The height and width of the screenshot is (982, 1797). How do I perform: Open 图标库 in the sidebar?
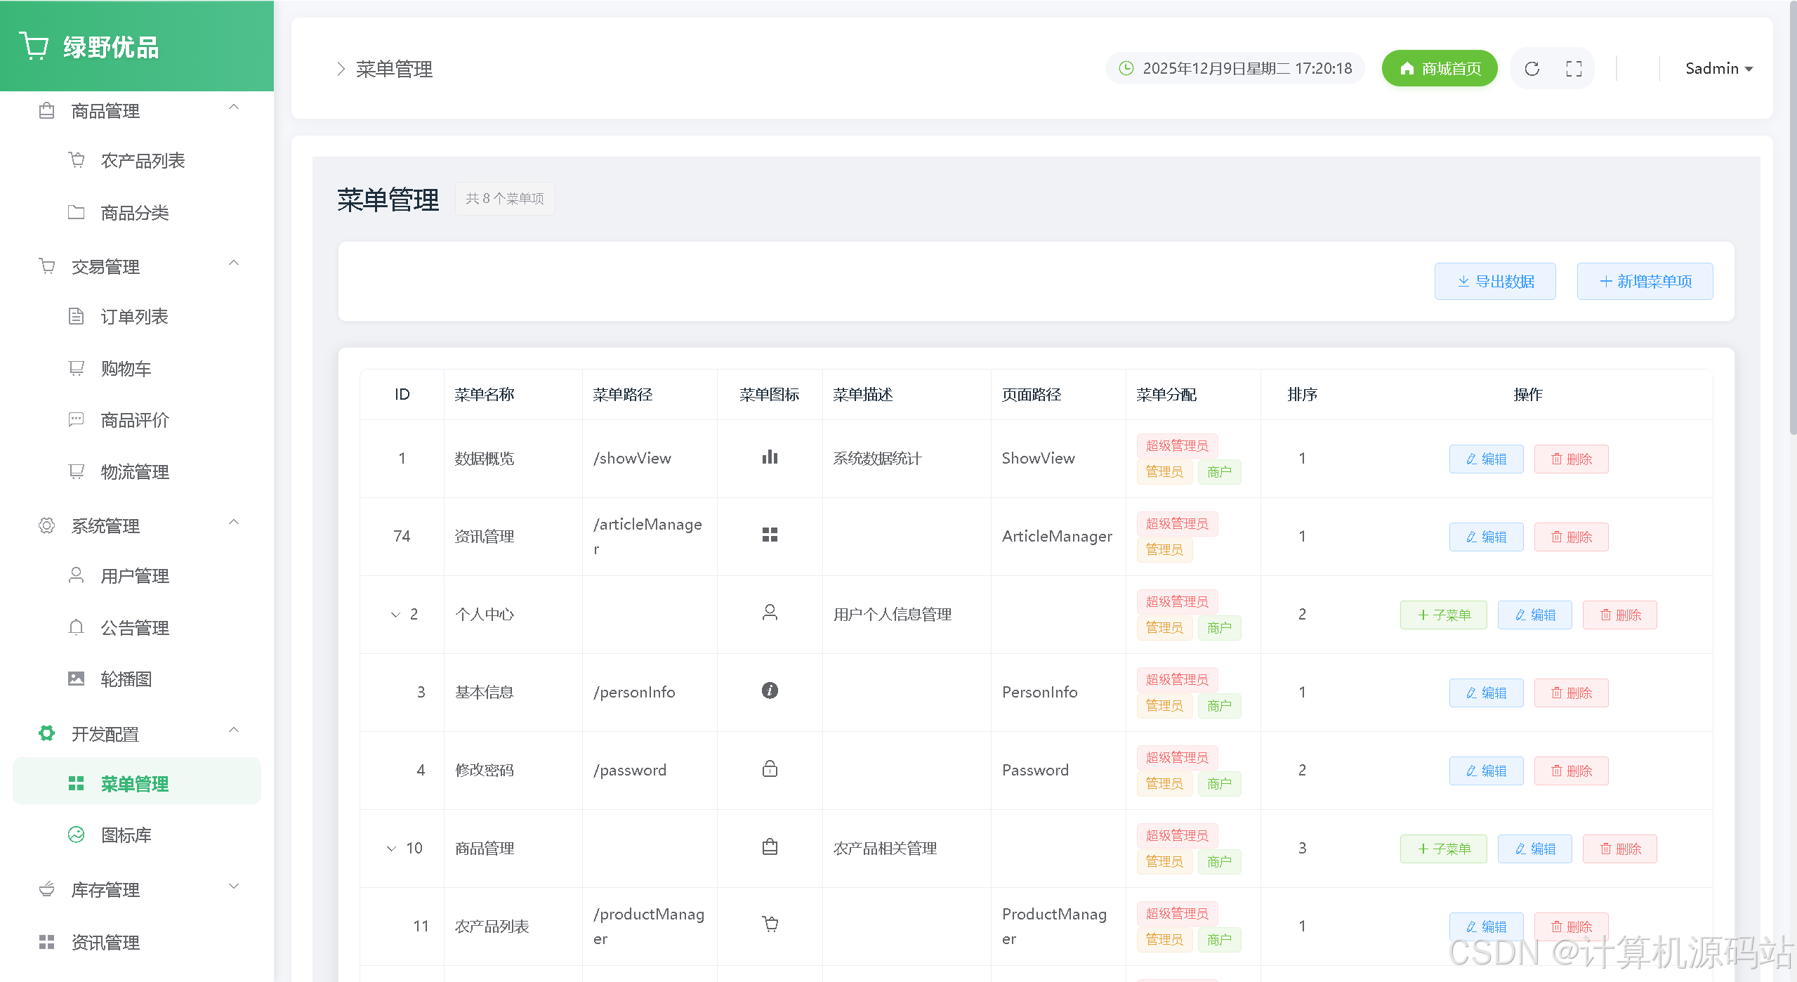126,835
